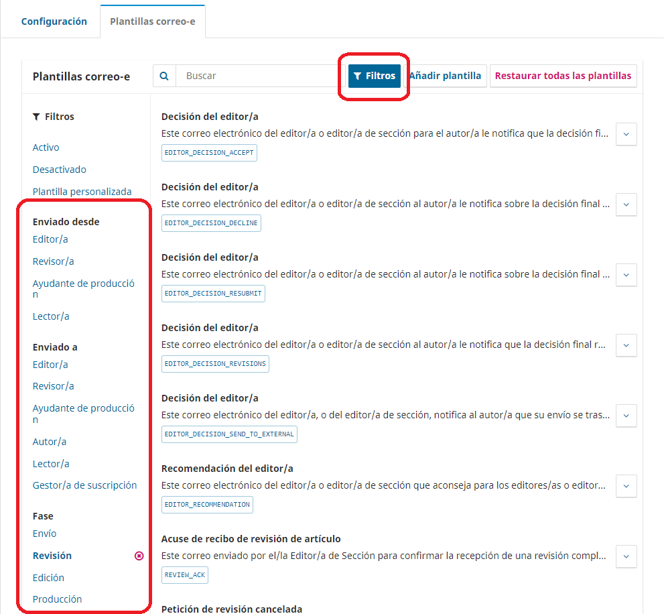Select the Plantillas correo-e tab
This screenshot has width=664, height=614.
[153, 21]
